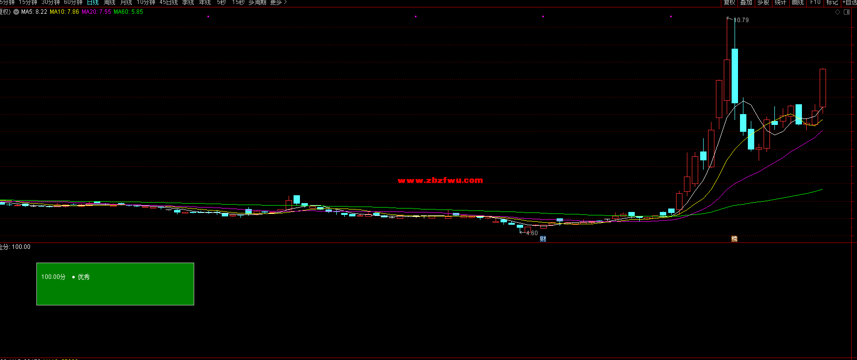Select the MA60: 5.85 indicator label
The image size is (857, 360).
(x=128, y=12)
